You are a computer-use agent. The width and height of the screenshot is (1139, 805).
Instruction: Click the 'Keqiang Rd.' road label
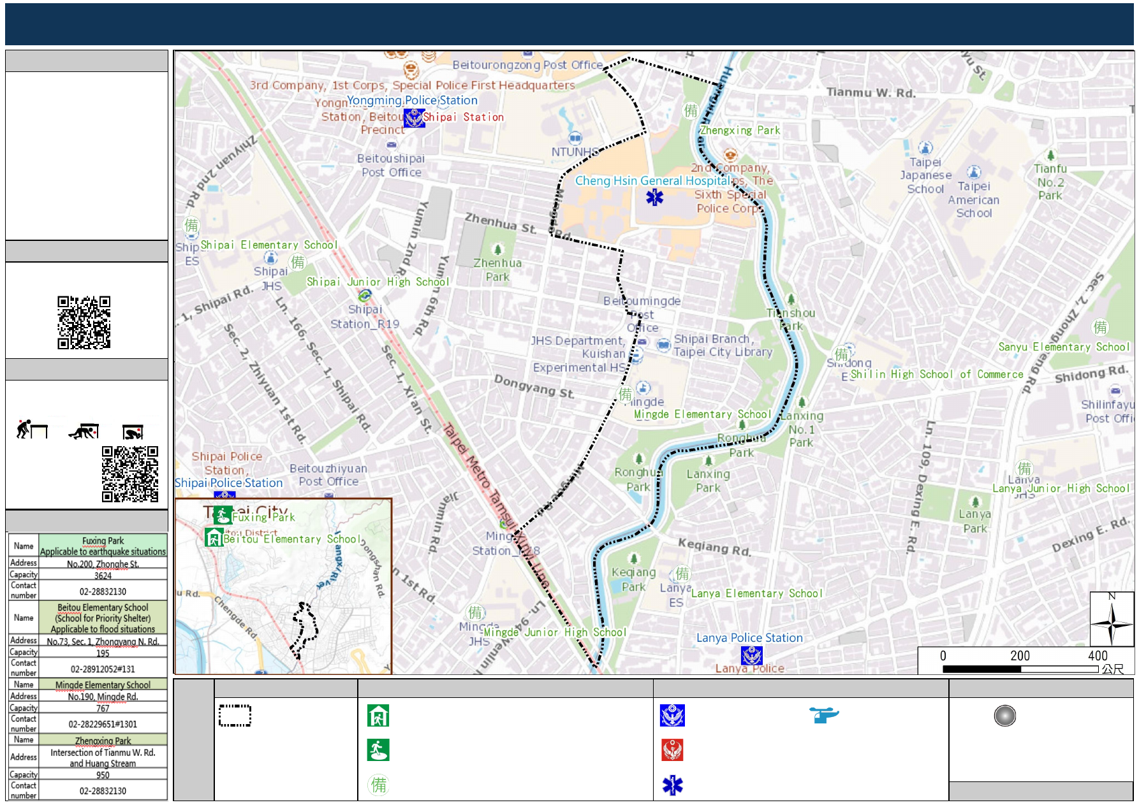point(714,547)
